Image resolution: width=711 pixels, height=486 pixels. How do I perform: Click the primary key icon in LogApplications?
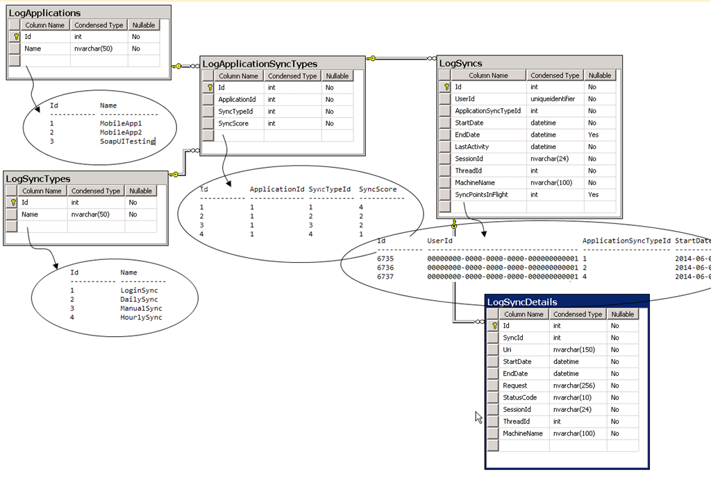[x=15, y=37]
